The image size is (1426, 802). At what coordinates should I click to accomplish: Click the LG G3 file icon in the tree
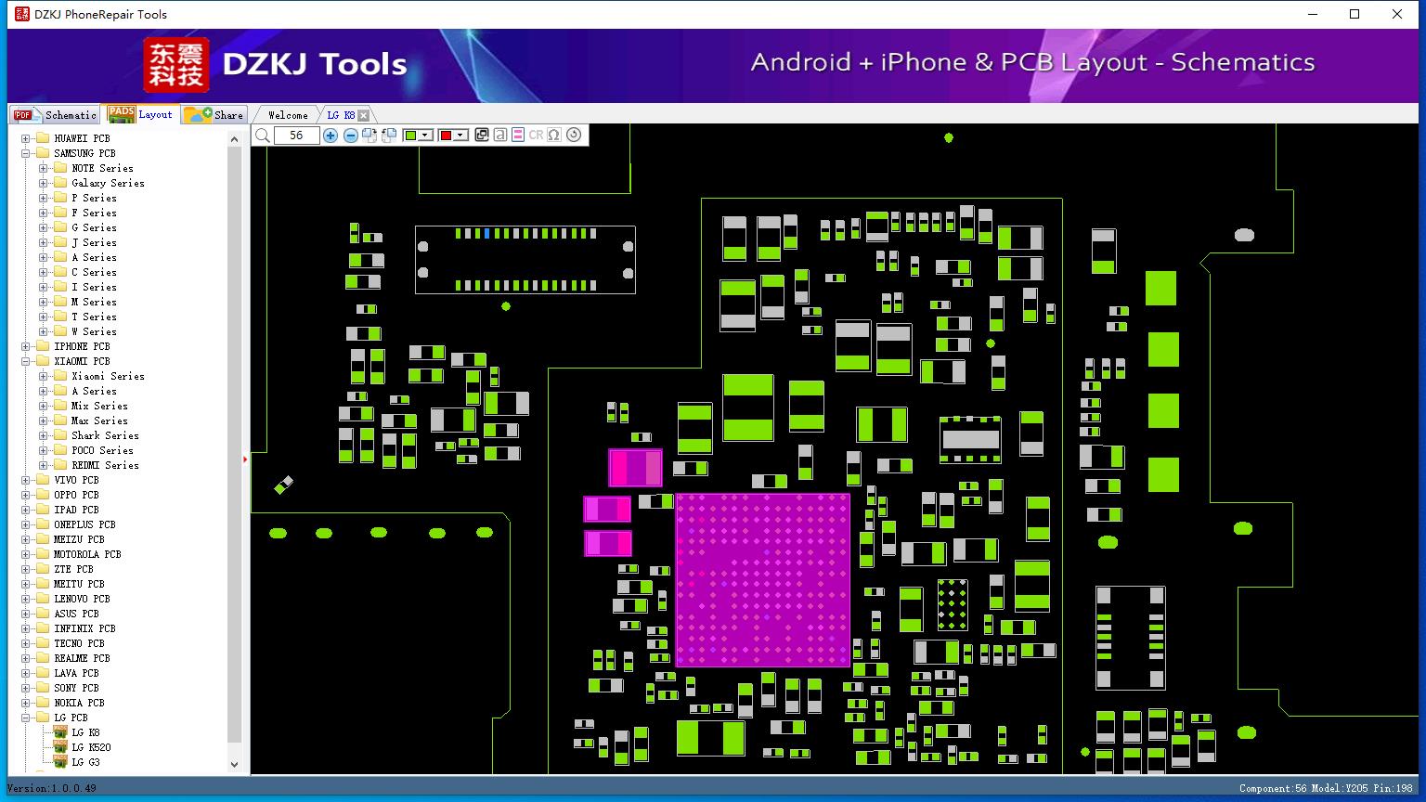60,762
